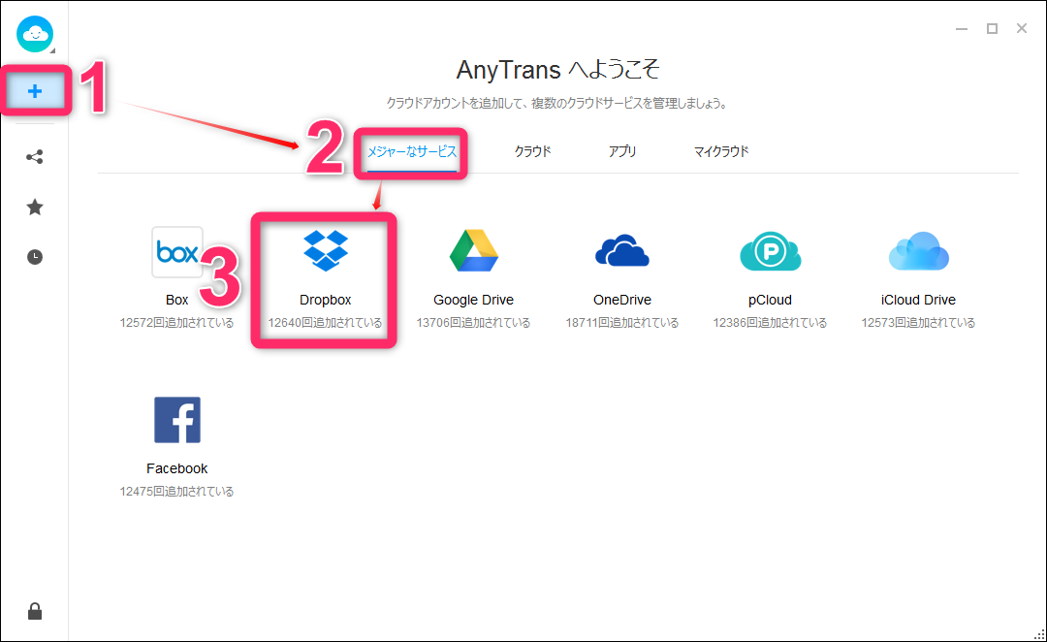Click the OneDrive label text
The width and height of the screenshot is (1047, 642).
621,300
